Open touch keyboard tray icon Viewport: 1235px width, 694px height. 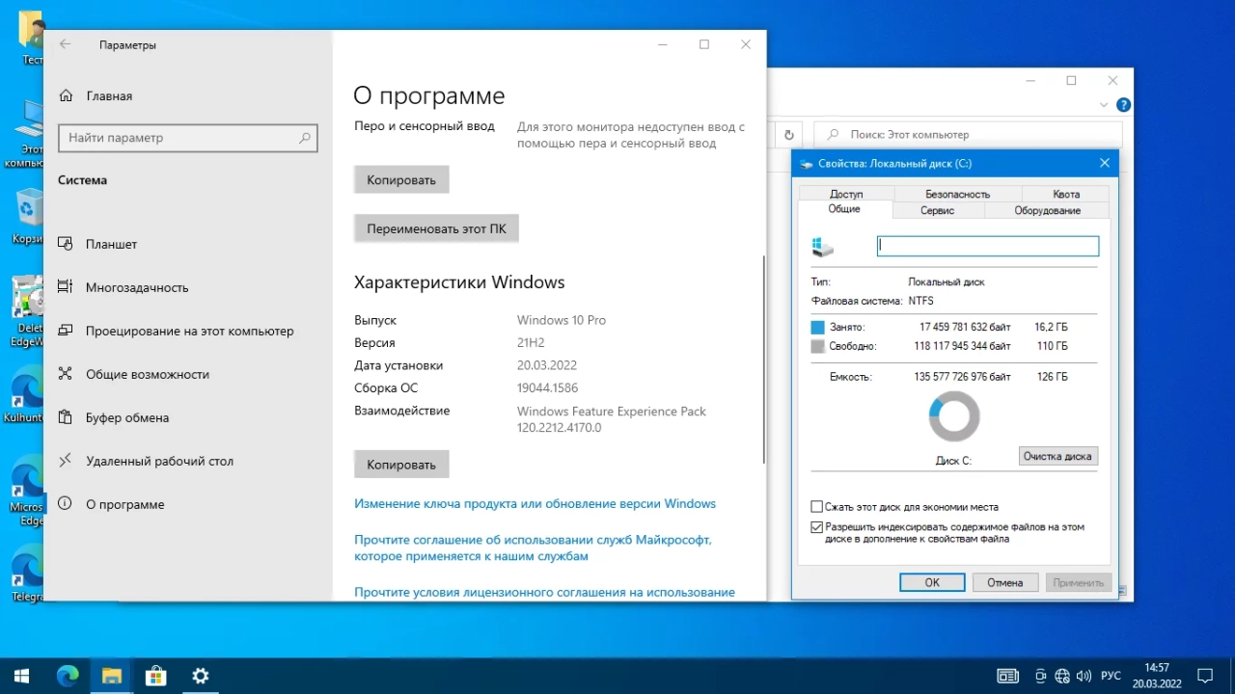click(x=1007, y=676)
